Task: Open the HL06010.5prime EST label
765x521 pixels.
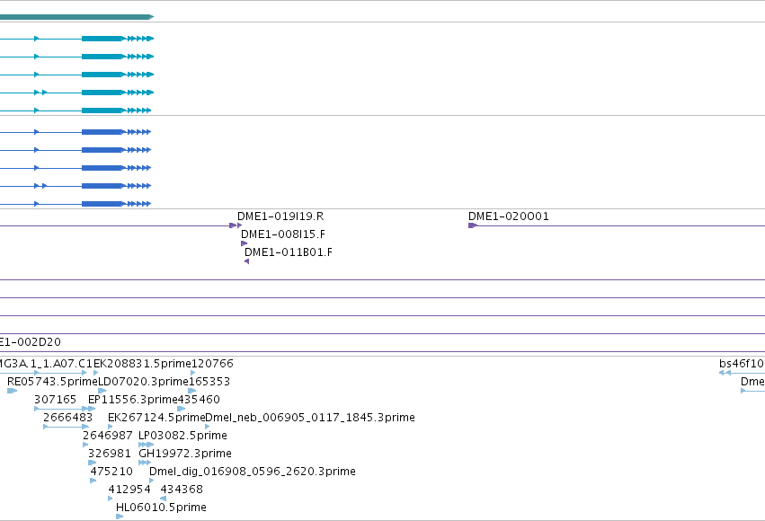Action: tap(162, 508)
